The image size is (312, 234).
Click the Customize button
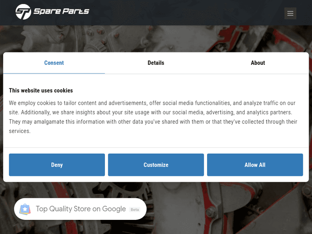pyautogui.click(x=156, y=165)
